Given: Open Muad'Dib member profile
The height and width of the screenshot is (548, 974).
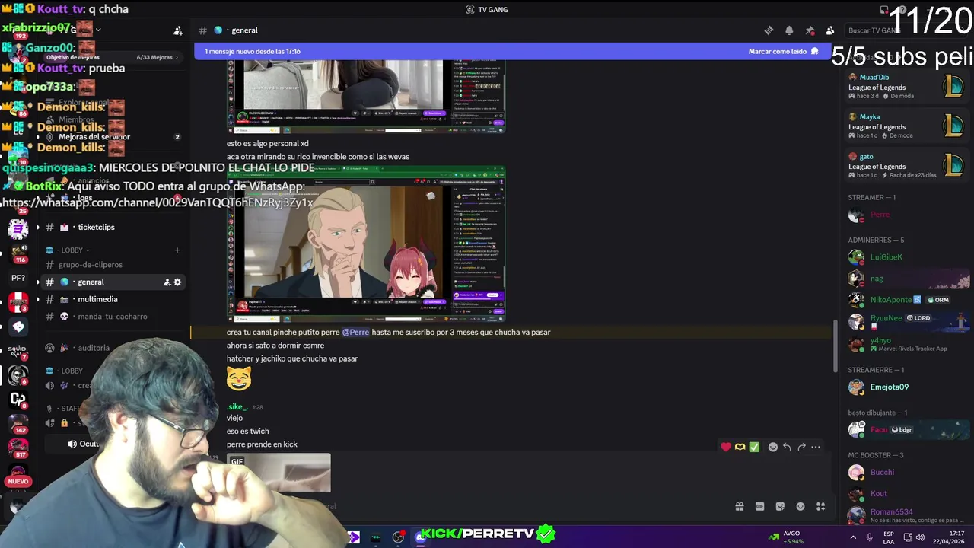Looking at the screenshot, I should tap(906, 86).
